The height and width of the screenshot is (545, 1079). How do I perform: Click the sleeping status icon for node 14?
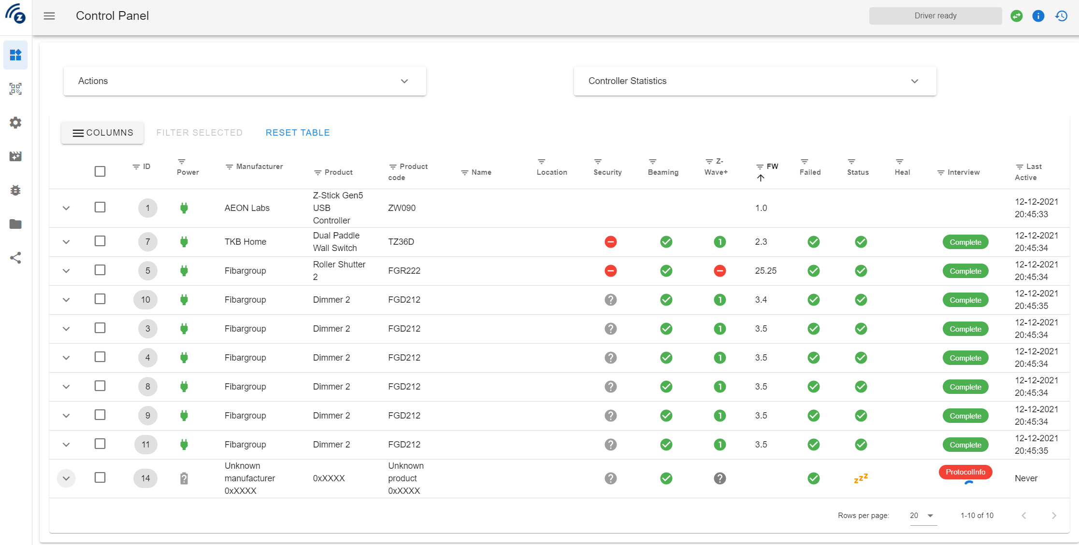[x=861, y=478]
